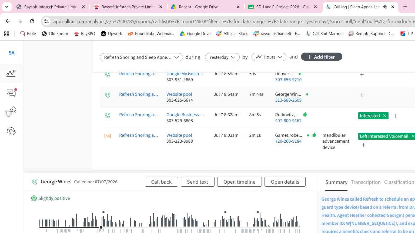Remove the Interested tag
This screenshot has height=233, width=415.
coord(384,116)
